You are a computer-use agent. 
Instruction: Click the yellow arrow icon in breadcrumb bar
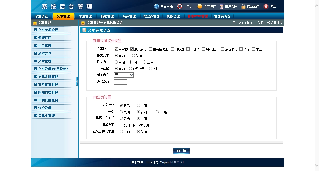click(x=83, y=23)
